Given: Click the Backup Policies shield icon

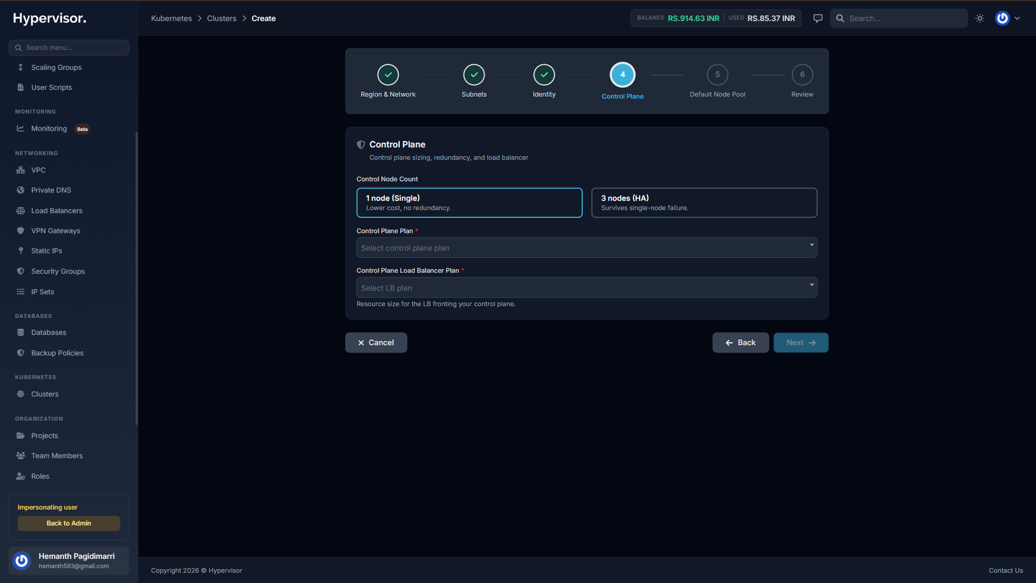Looking at the screenshot, I should point(21,353).
